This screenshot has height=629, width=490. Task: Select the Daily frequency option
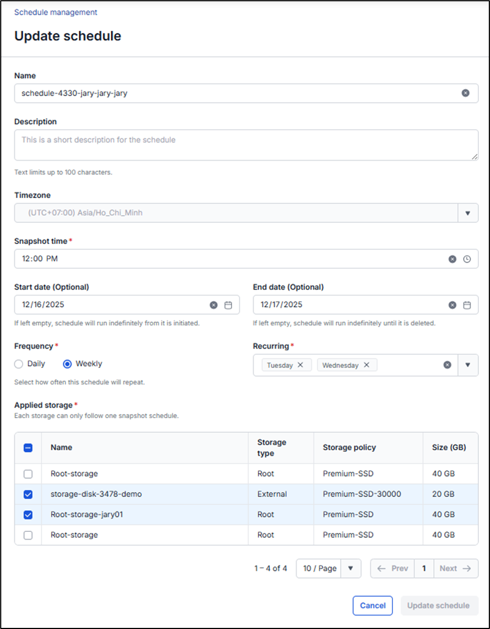click(x=19, y=364)
